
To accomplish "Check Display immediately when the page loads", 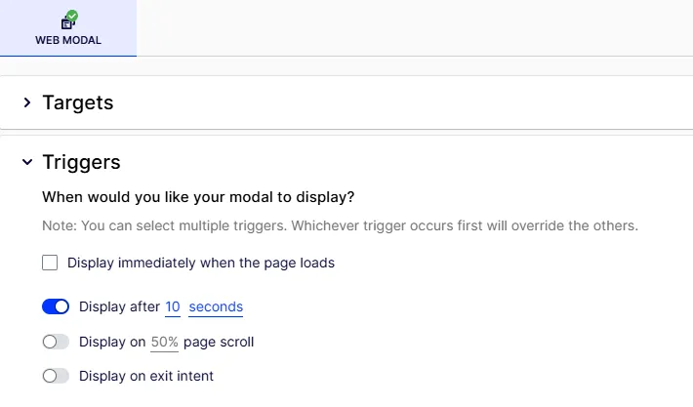I will (50, 263).
